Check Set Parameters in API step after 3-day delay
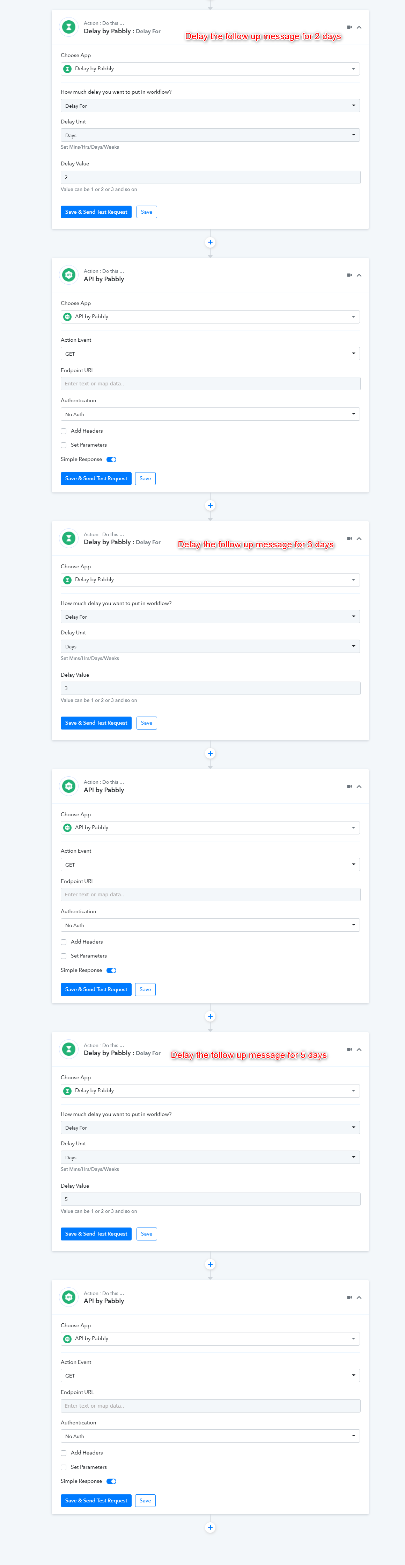Image resolution: width=405 pixels, height=1565 pixels. coord(64,956)
